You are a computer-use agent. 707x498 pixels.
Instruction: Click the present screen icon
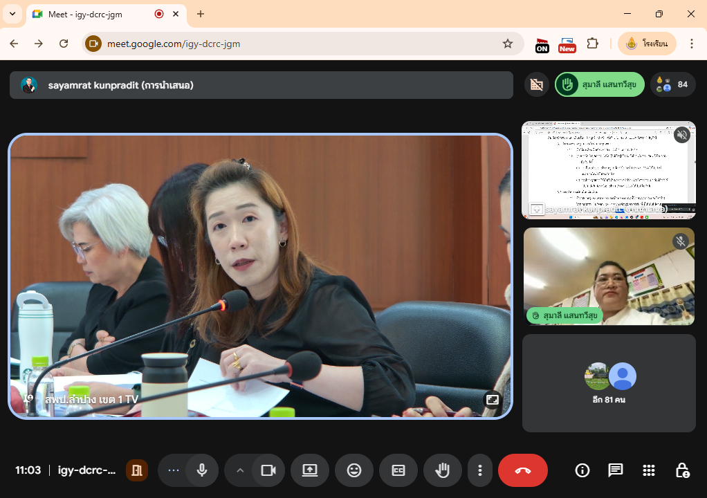(310, 470)
